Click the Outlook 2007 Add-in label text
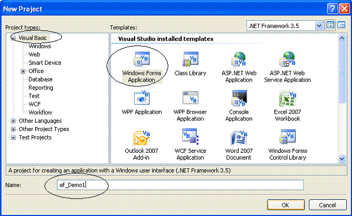This screenshot has height=216, width=352. click(x=141, y=154)
